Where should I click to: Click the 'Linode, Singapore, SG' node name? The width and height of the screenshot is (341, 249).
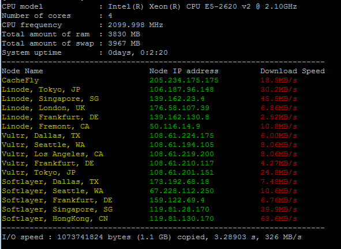click(x=50, y=99)
